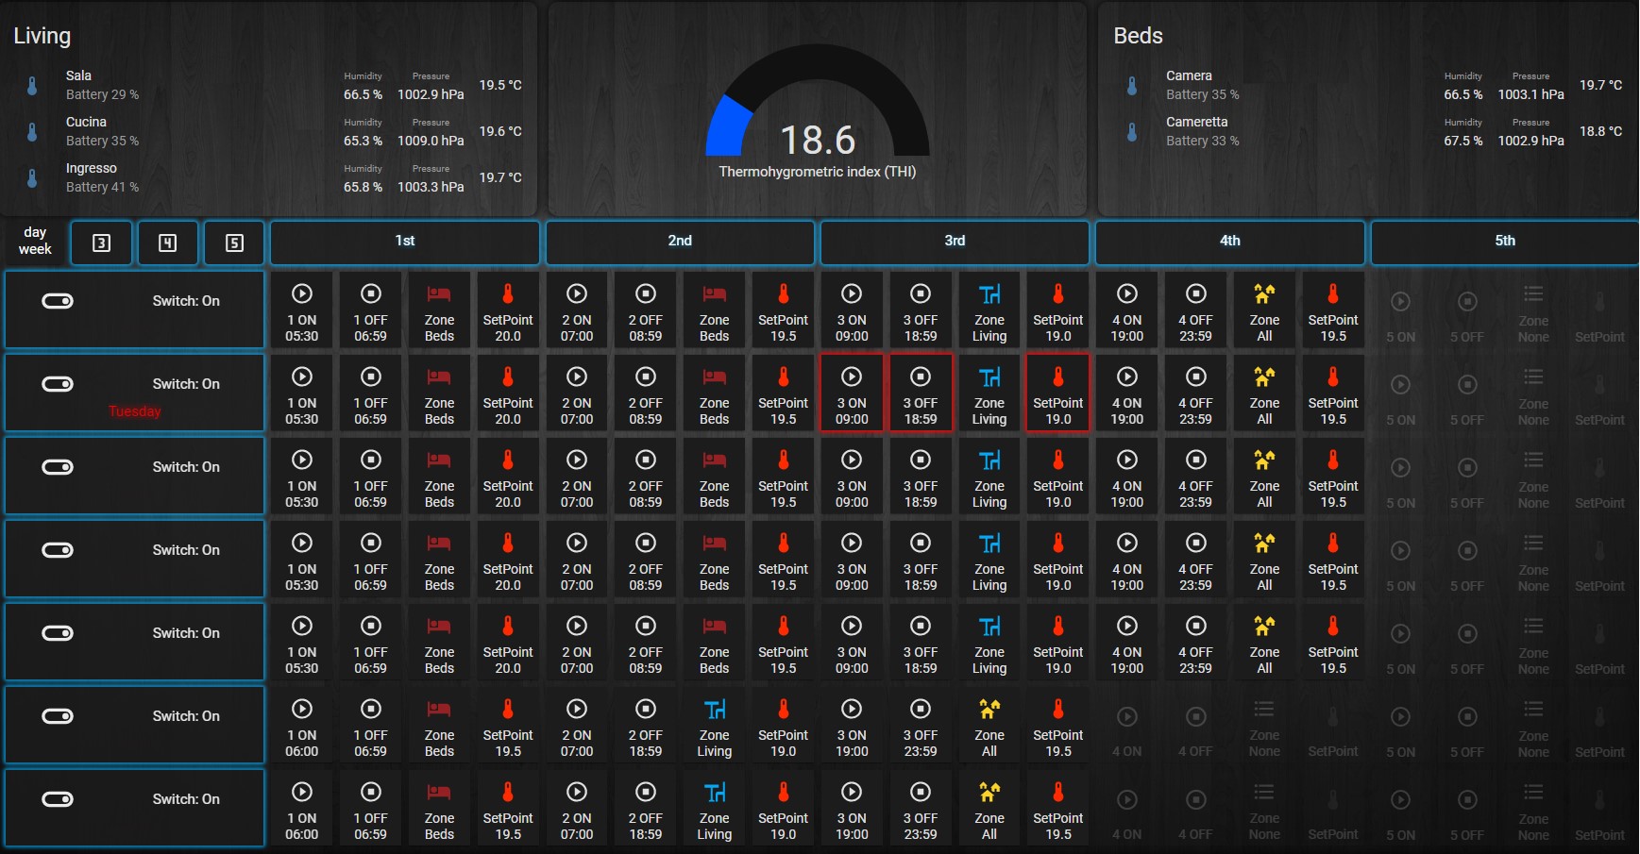Click Tuesday's Zone Beds next to SetPoint 20.0
The image size is (1640, 854).
pyautogui.click(x=439, y=394)
